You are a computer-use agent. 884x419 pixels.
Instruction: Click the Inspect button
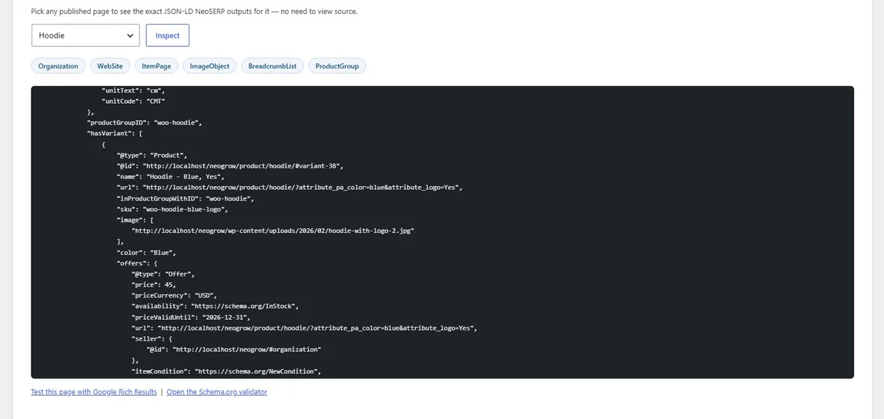pos(167,35)
